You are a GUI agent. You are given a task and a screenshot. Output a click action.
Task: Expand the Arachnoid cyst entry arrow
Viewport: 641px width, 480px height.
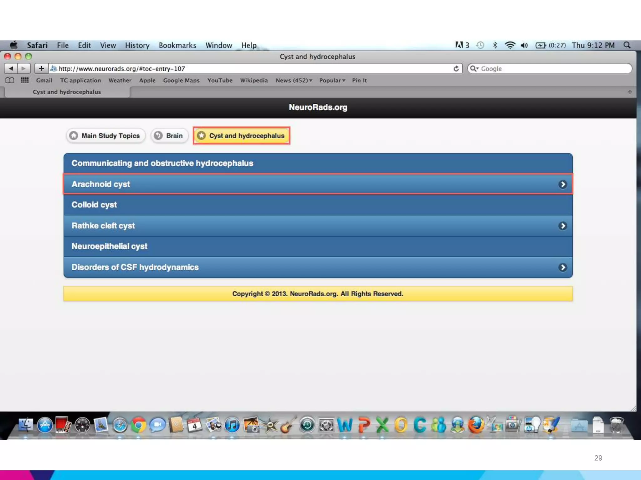[562, 184]
